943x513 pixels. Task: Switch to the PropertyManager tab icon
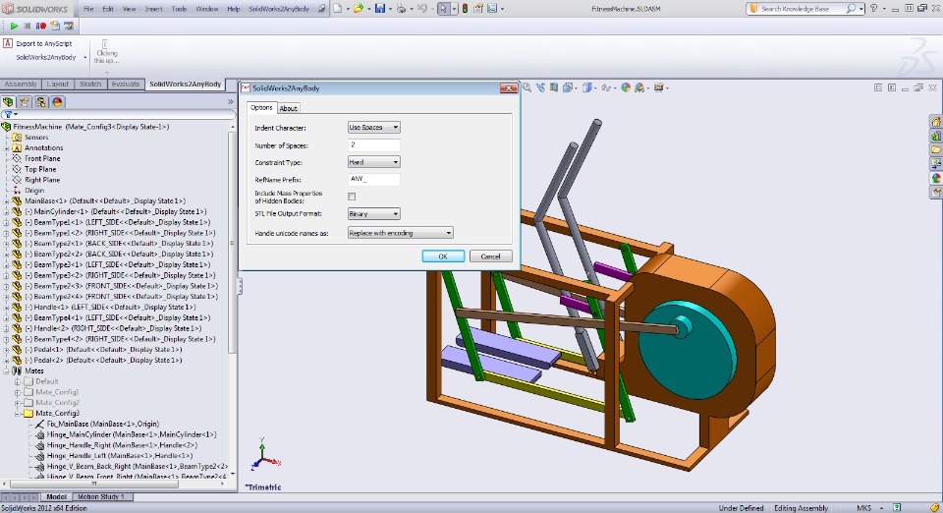pos(24,101)
